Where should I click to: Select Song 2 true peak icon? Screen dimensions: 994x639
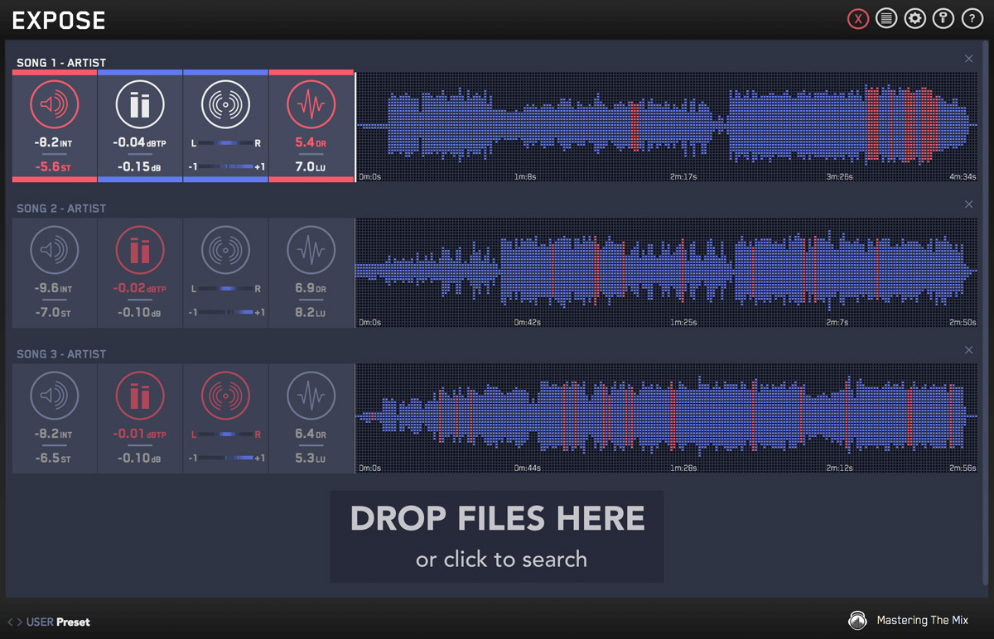tap(140, 250)
